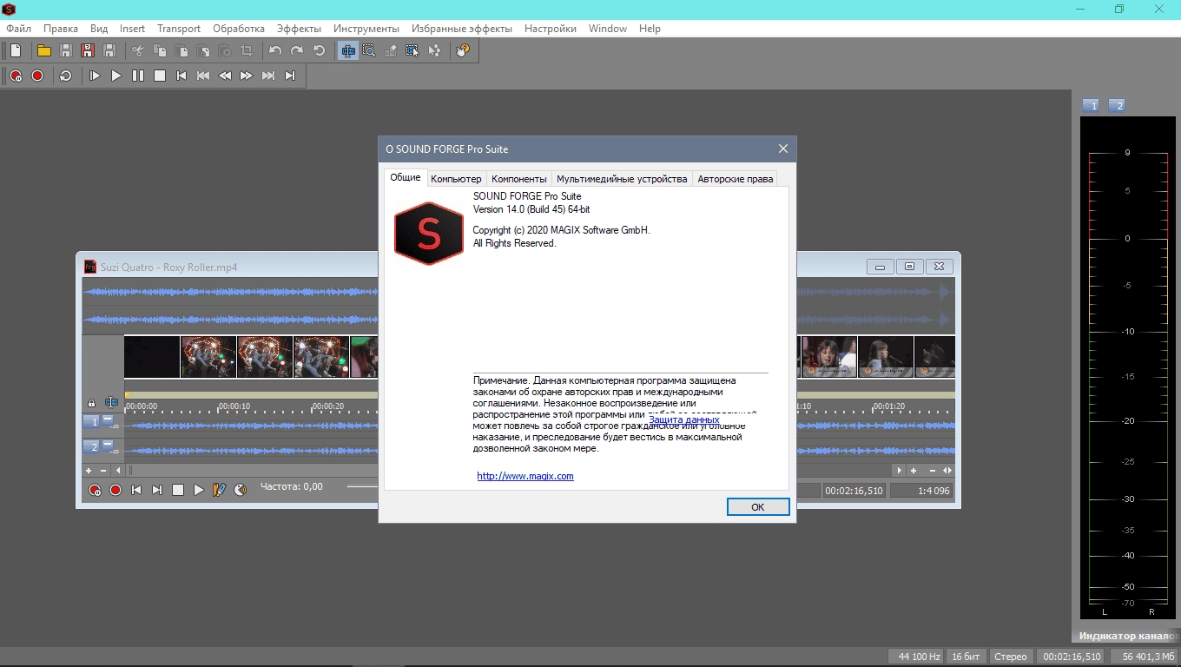
Task: Select the Event tool icon
Action: click(412, 51)
